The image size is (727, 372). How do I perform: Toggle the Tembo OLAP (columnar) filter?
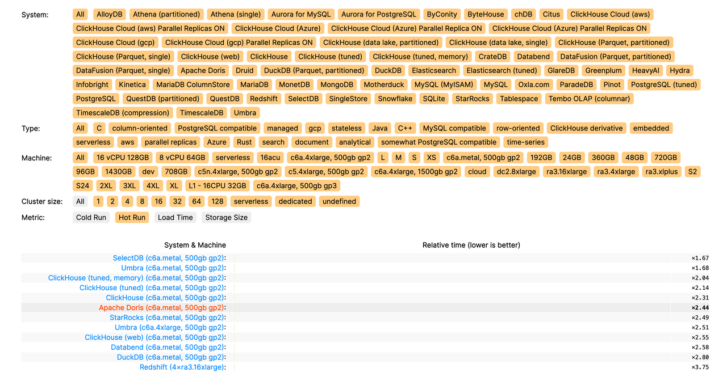click(589, 99)
